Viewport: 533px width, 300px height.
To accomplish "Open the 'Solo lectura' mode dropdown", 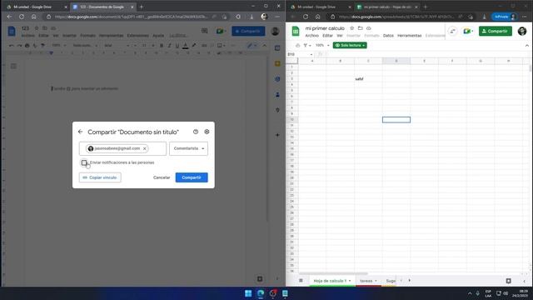I will coord(350,45).
